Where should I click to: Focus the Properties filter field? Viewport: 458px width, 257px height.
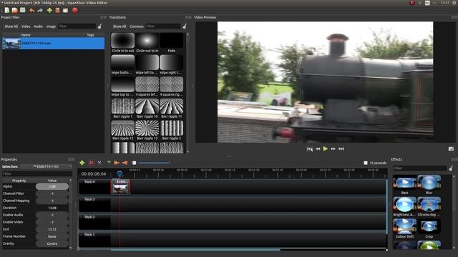(36, 173)
